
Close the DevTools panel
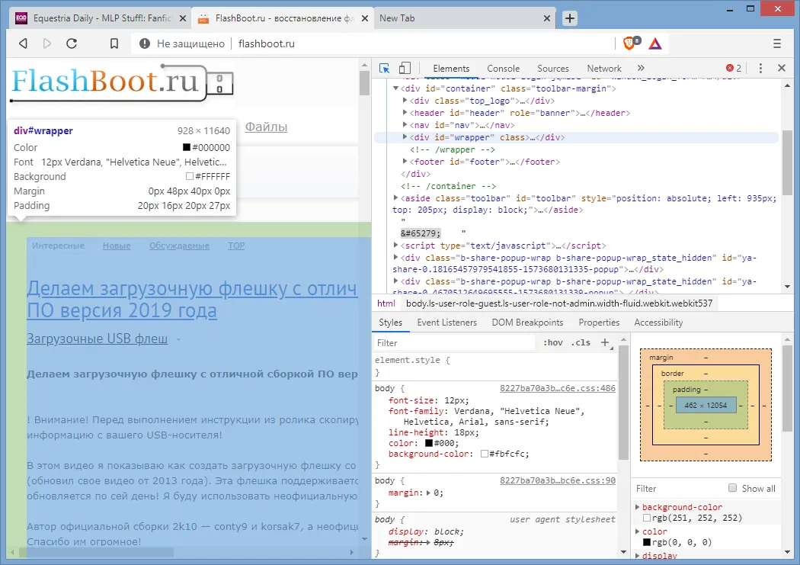click(781, 68)
